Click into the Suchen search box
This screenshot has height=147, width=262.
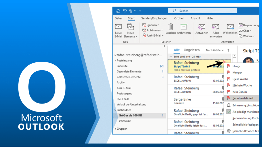(202, 11)
